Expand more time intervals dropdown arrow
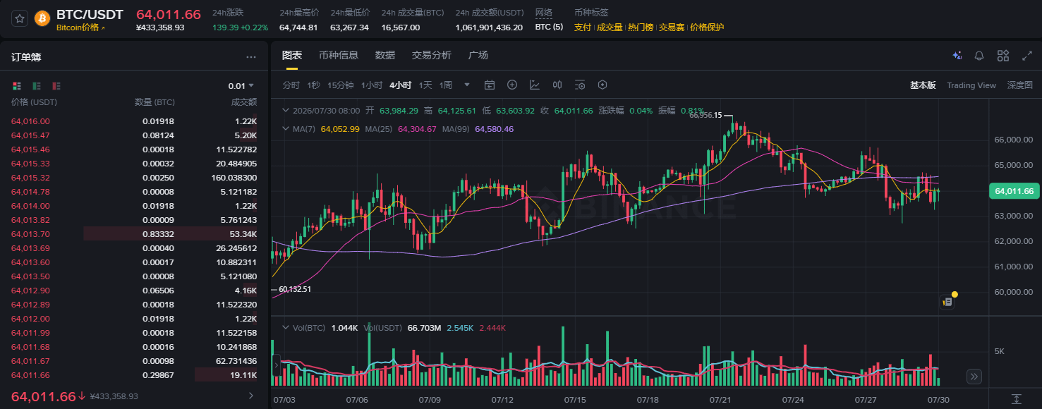 [x=467, y=85]
